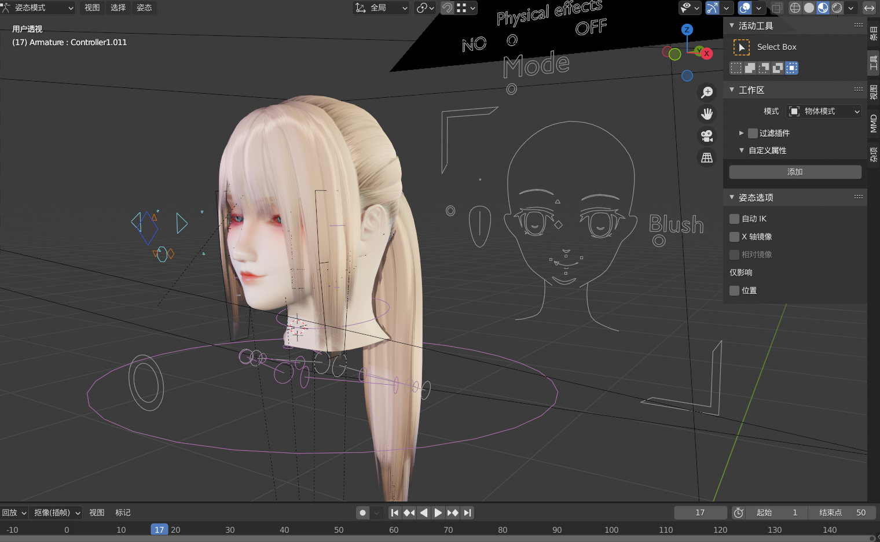Click the current frame field showing 17

tap(701, 512)
